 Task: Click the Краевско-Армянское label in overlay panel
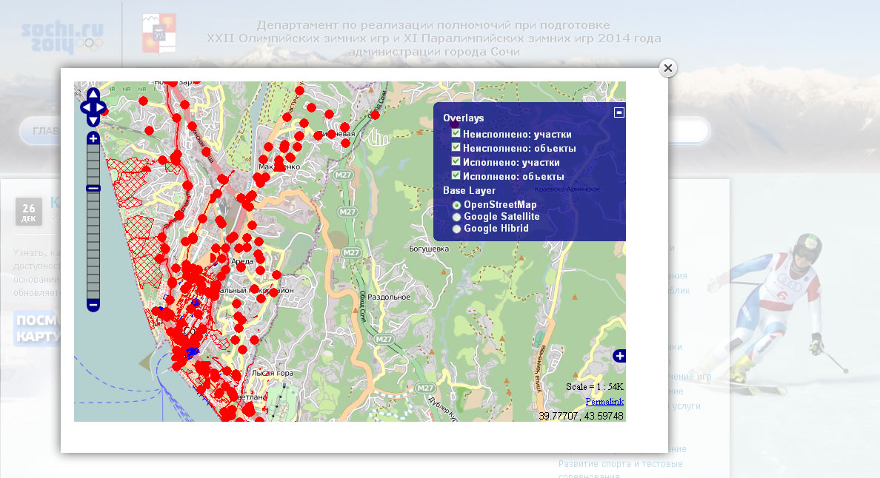(567, 189)
